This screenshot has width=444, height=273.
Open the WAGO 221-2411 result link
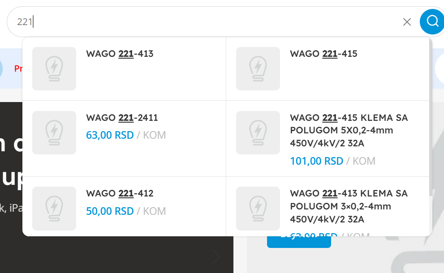coord(122,118)
